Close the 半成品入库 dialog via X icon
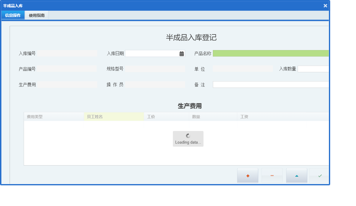The height and width of the screenshot is (206, 356). coord(325,5)
